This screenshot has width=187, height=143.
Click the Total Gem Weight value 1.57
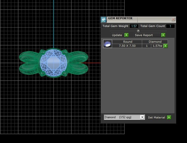[x=134, y=26]
